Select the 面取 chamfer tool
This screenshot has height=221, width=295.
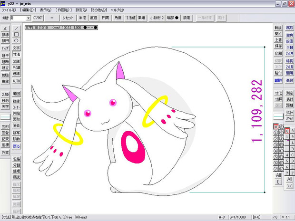pos(16,119)
